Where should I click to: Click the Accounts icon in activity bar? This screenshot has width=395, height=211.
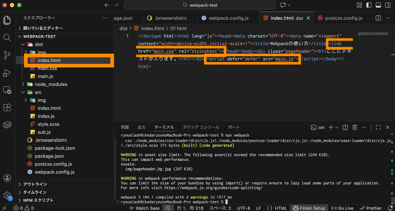tap(7, 178)
